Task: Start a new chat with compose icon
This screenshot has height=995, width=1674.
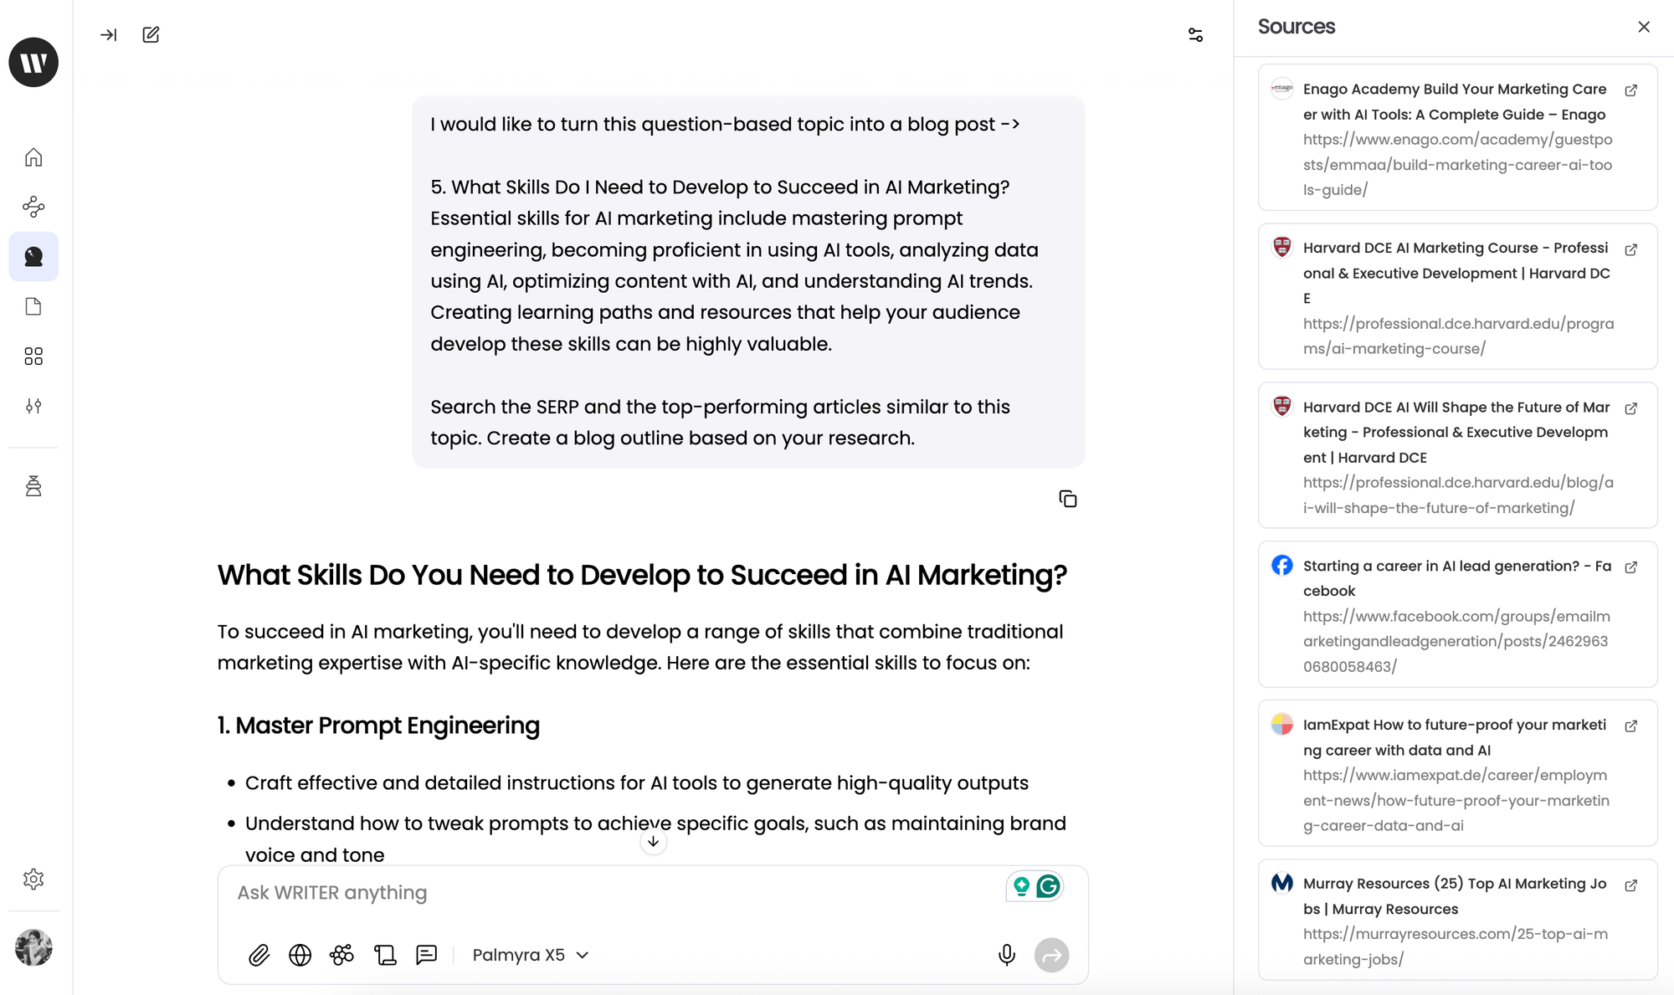Action: [x=151, y=34]
